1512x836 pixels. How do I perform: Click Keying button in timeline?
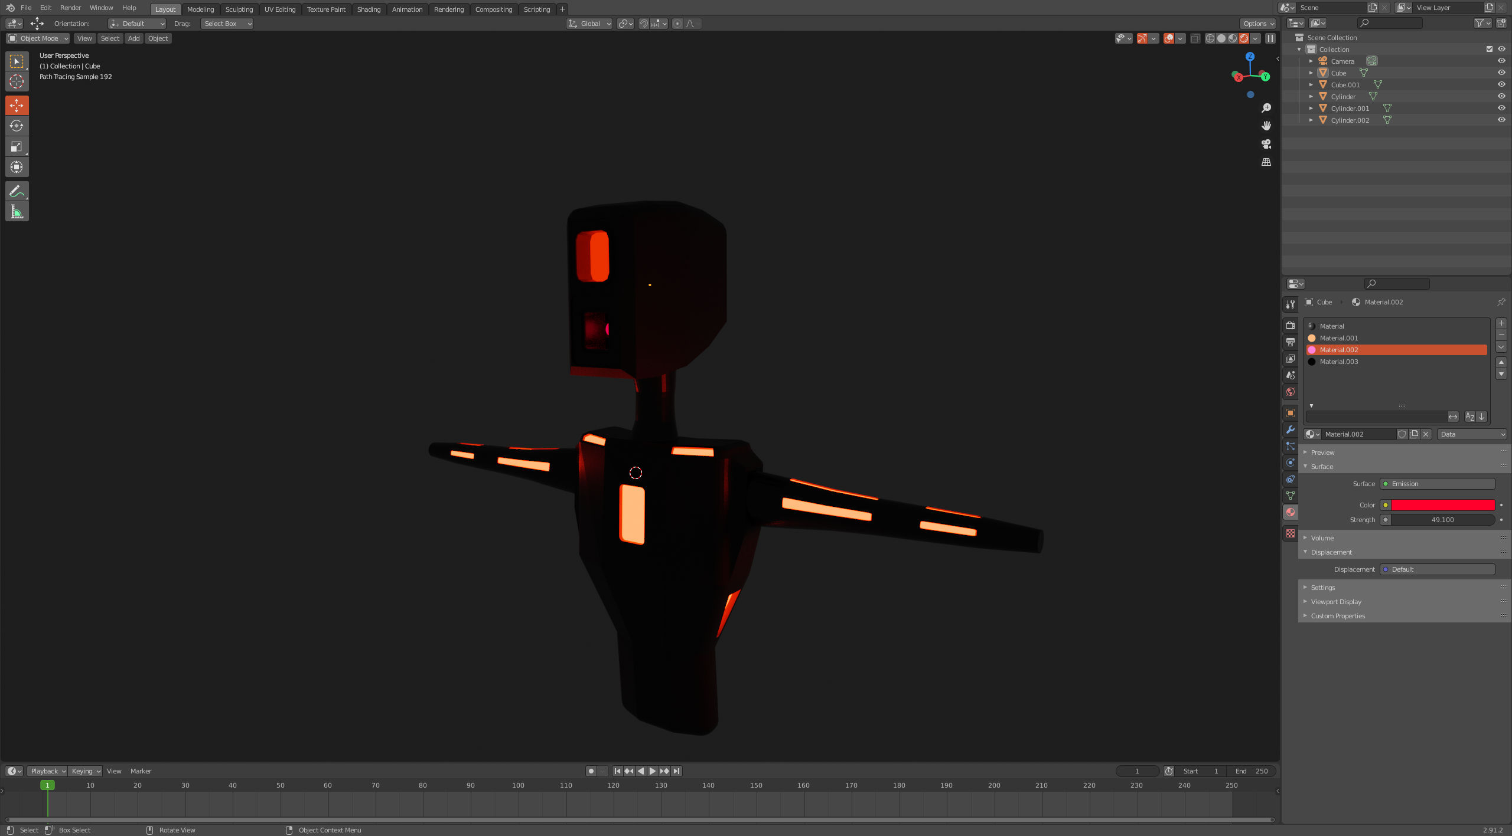[85, 771]
